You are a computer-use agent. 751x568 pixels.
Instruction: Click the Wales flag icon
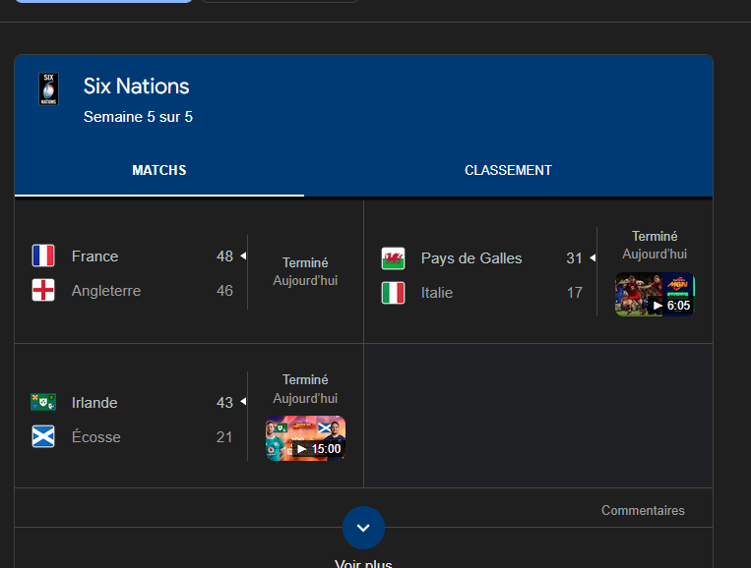click(393, 258)
